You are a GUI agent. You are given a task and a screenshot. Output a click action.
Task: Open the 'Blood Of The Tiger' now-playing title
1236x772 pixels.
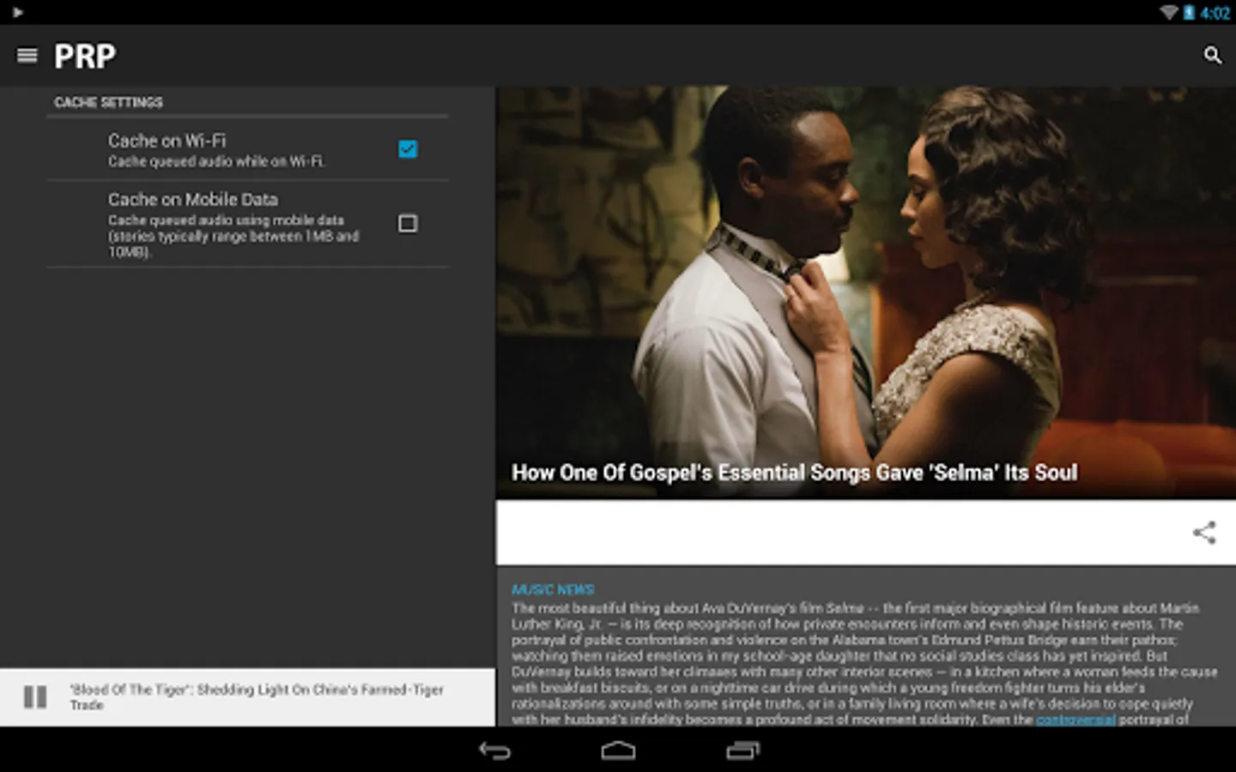[257, 697]
